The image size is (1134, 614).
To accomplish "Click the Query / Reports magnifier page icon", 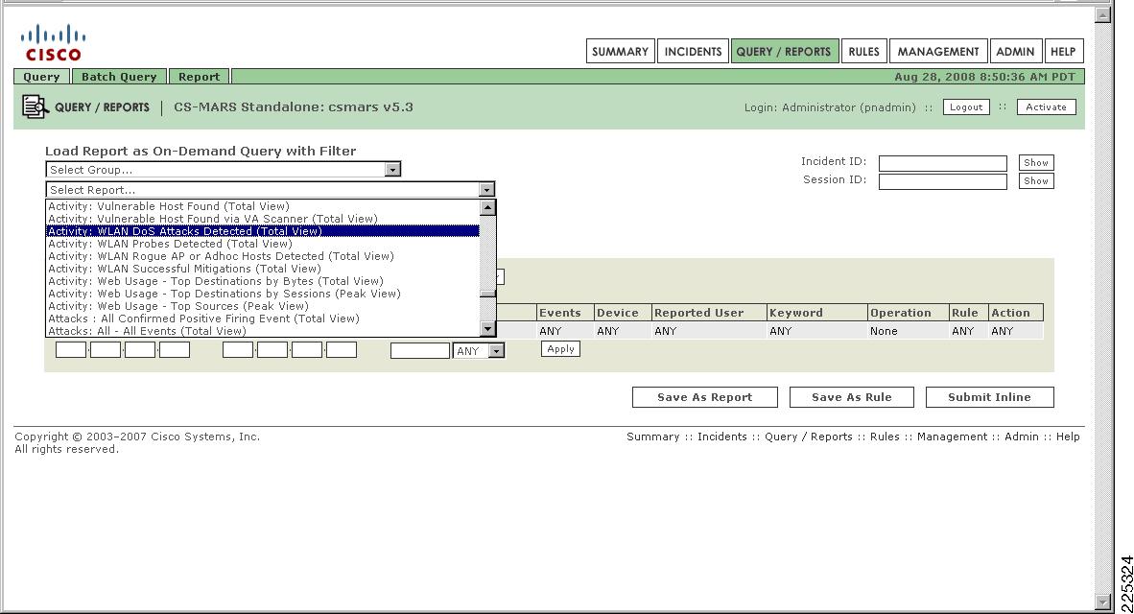I will (35, 107).
